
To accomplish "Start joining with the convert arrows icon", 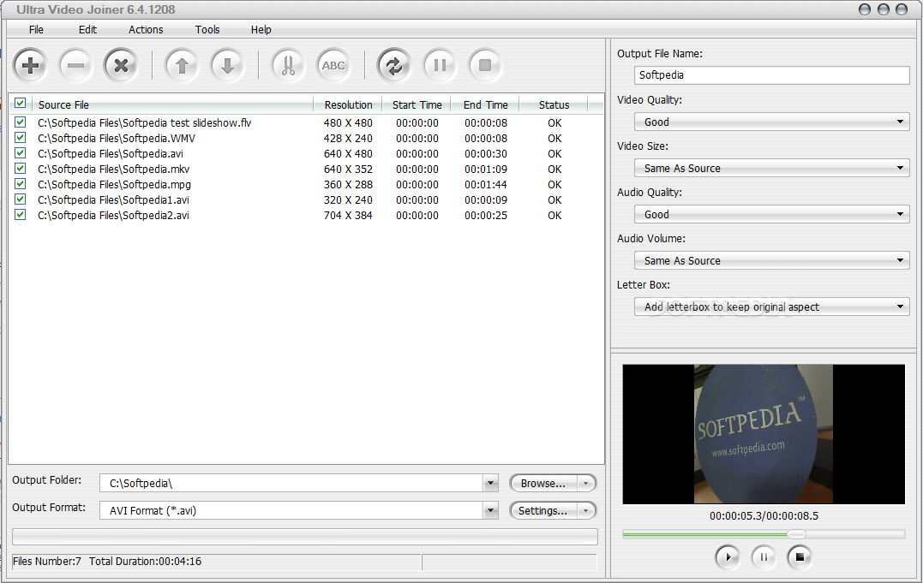I will pos(394,65).
